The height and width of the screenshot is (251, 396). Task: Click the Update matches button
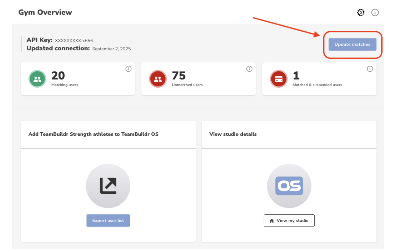pos(352,44)
